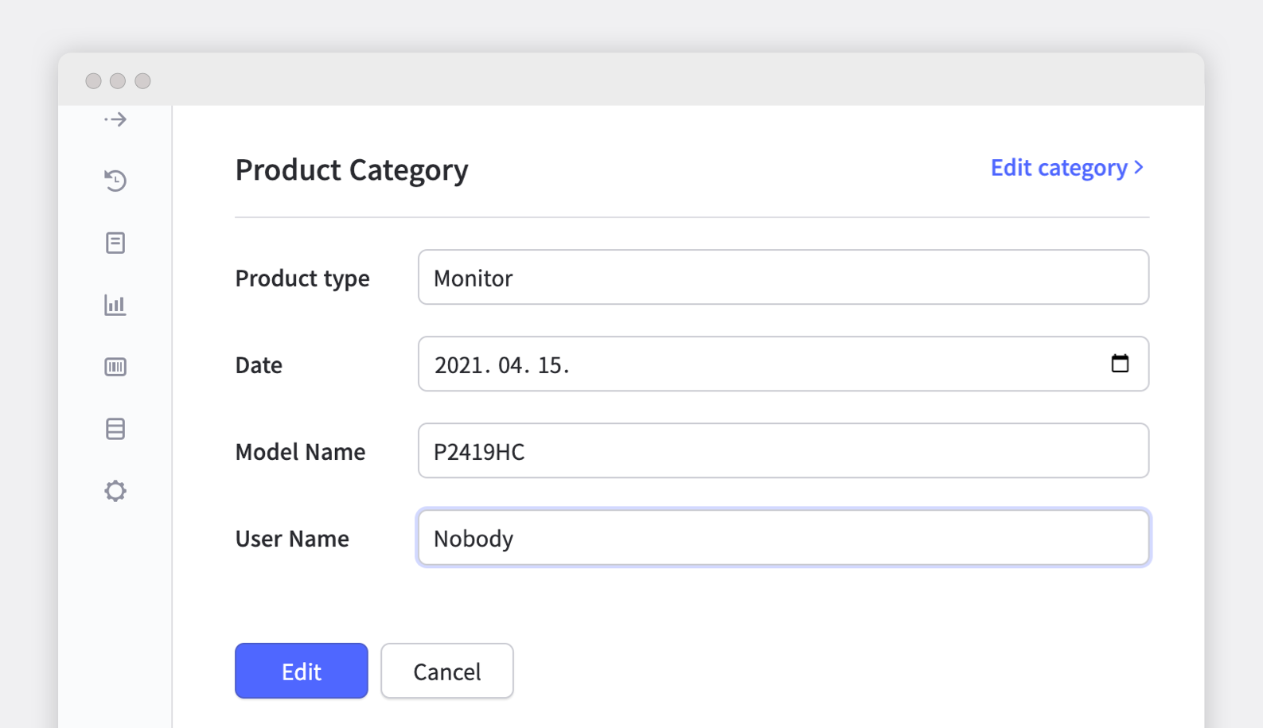Click the Cancel button
Image resolution: width=1263 pixels, height=728 pixels.
pos(447,671)
